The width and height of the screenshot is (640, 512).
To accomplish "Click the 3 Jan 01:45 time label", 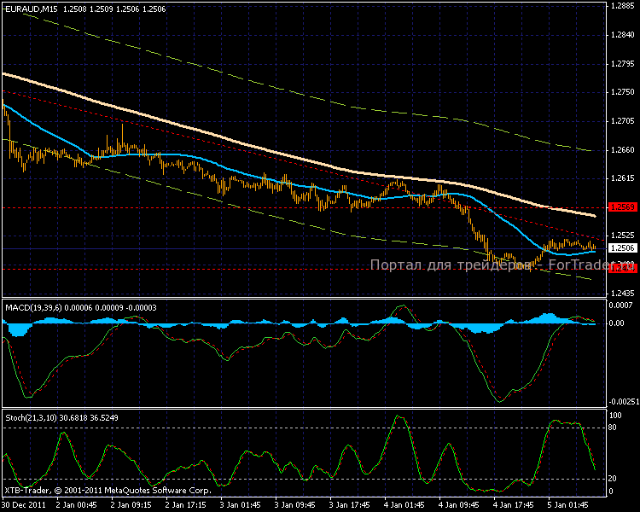I will click(241, 504).
